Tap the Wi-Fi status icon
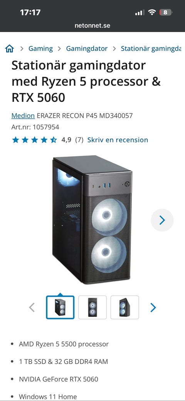This screenshot has height=401, width=185. click(152, 12)
